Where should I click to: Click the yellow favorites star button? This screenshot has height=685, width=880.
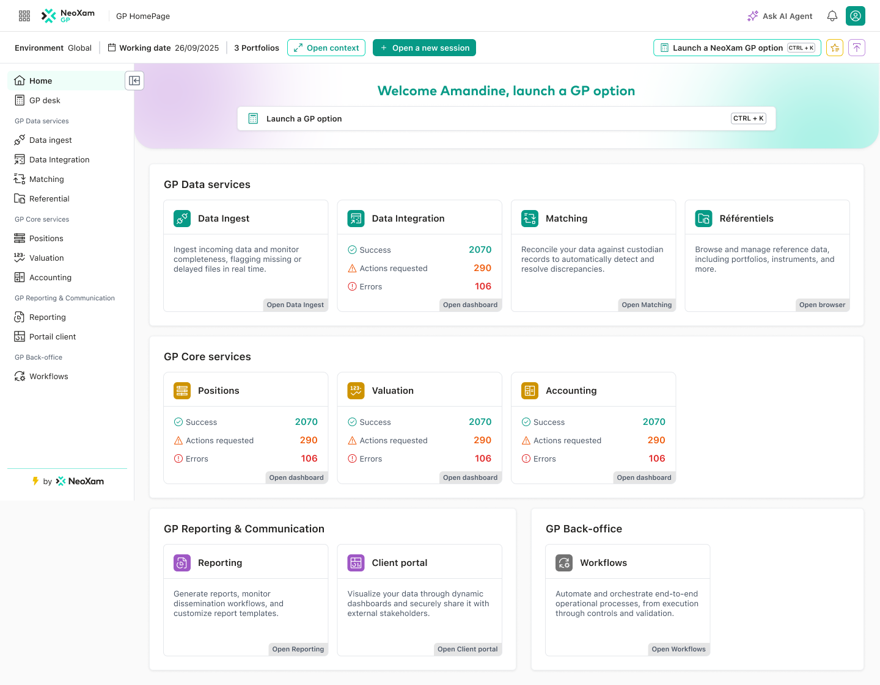(x=835, y=48)
